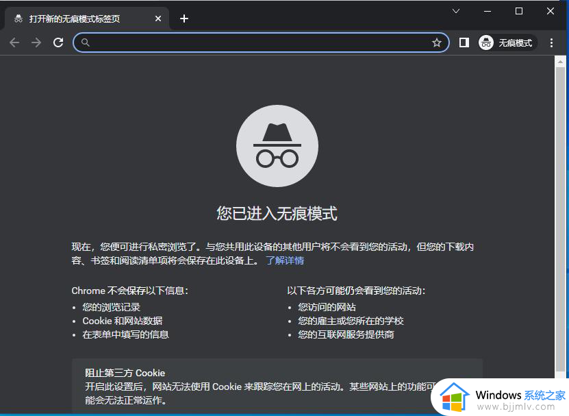This screenshot has height=416, width=569.
Task: Open Chrome three-dot menu
Action: [x=552, y=42]
